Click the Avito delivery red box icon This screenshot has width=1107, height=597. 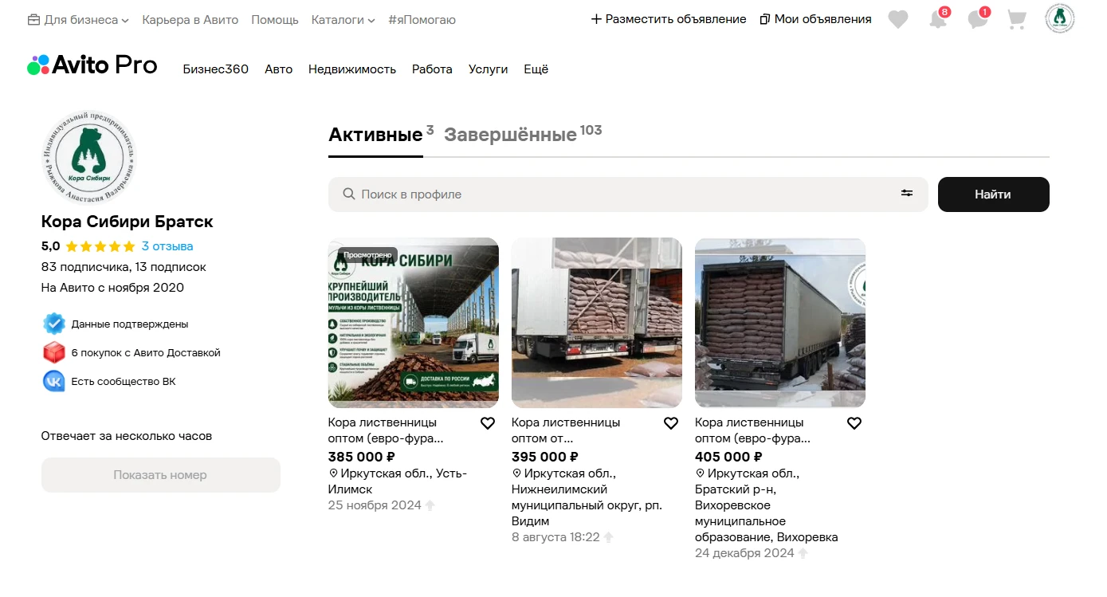pyautogui.click(x=53, y=352)
